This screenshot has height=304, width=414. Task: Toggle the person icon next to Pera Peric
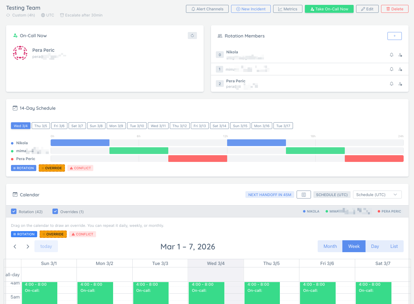400,84
